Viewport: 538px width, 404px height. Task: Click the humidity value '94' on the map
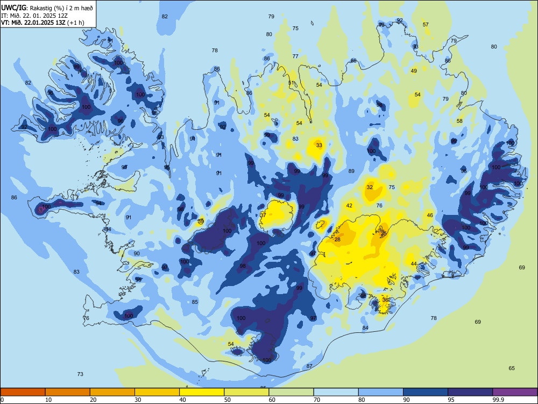pos(98,204)
